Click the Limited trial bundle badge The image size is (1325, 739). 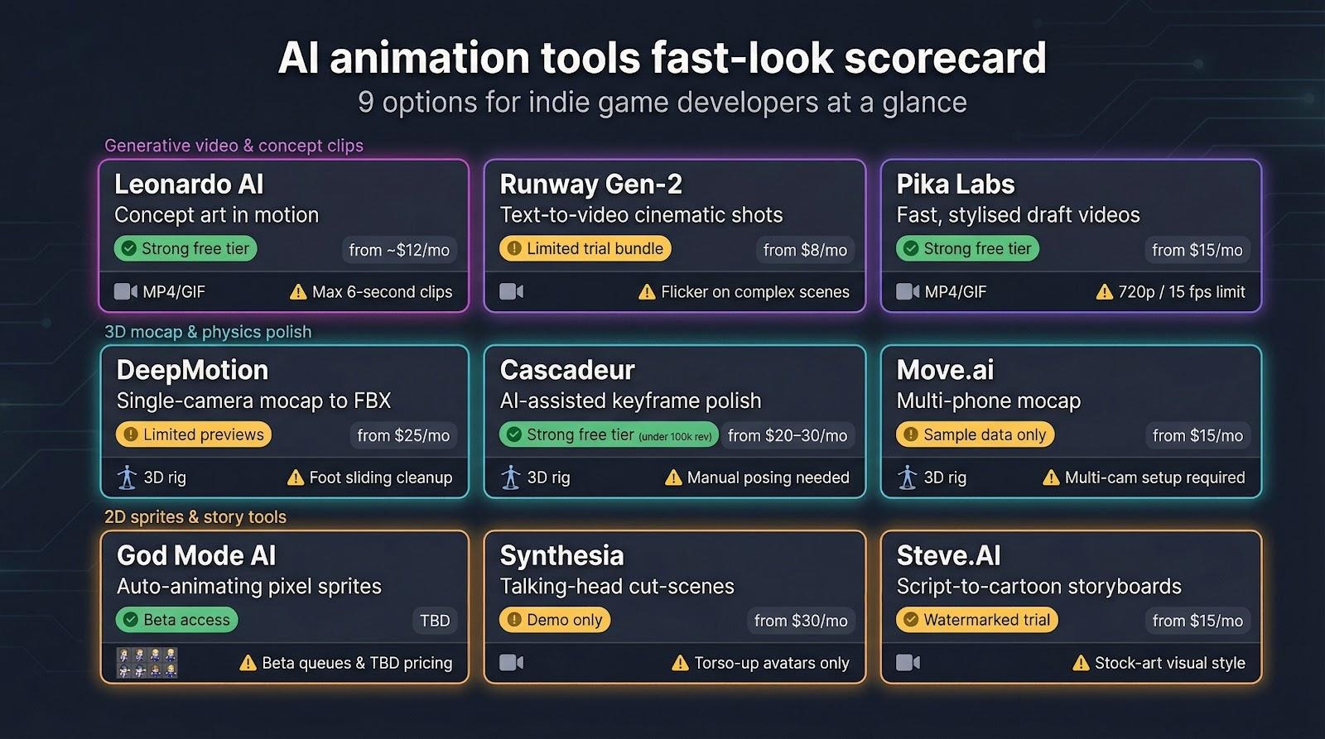pyautogui.click(x=585, y=248)
